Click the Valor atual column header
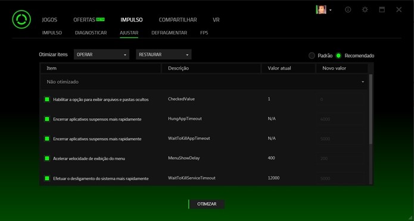The image size is (414, 221). pyautogui.click(x=288, y=68)
